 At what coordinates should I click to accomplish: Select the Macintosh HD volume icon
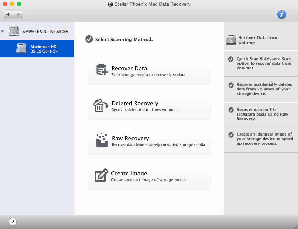(x=21, y=48)
